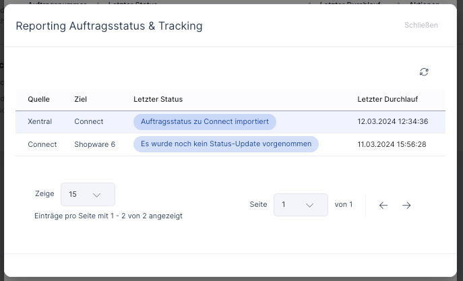Close the dialog via Schließen
This screenshot has width=463, height=281.
421,26
